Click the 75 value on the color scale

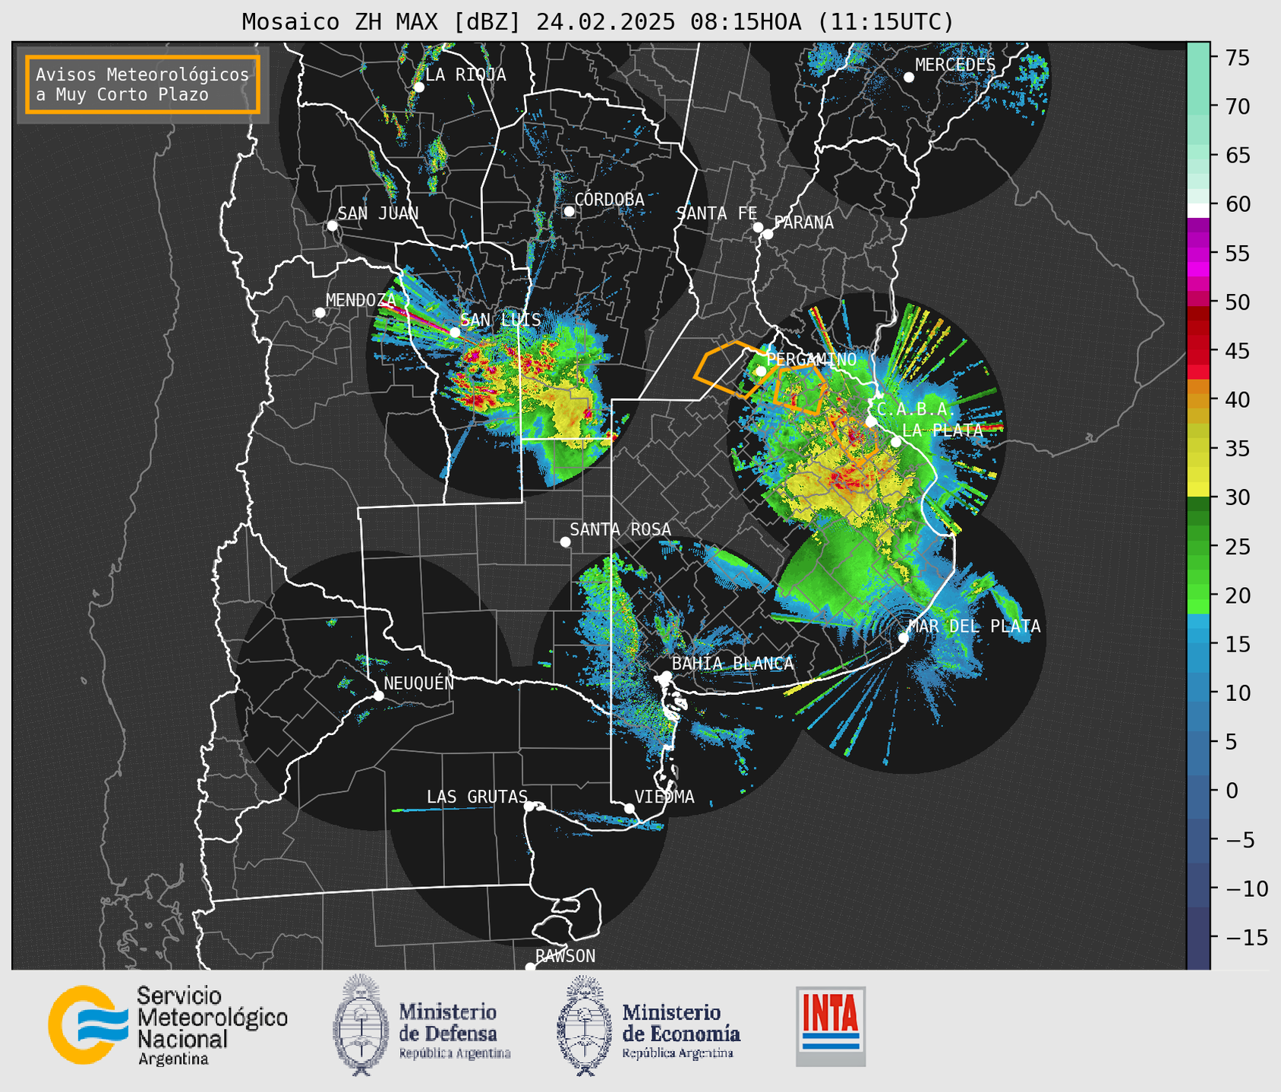click(1238, 58)
